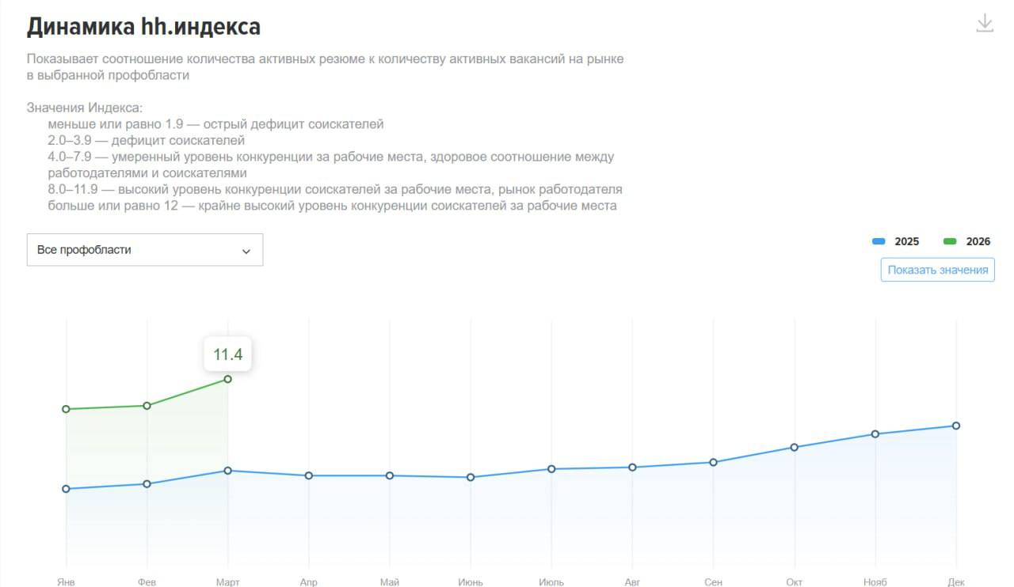The width and height of the screenshot is (1014, 587).
Task: Select the blue data point for Июнь
Action: point(471,477)
